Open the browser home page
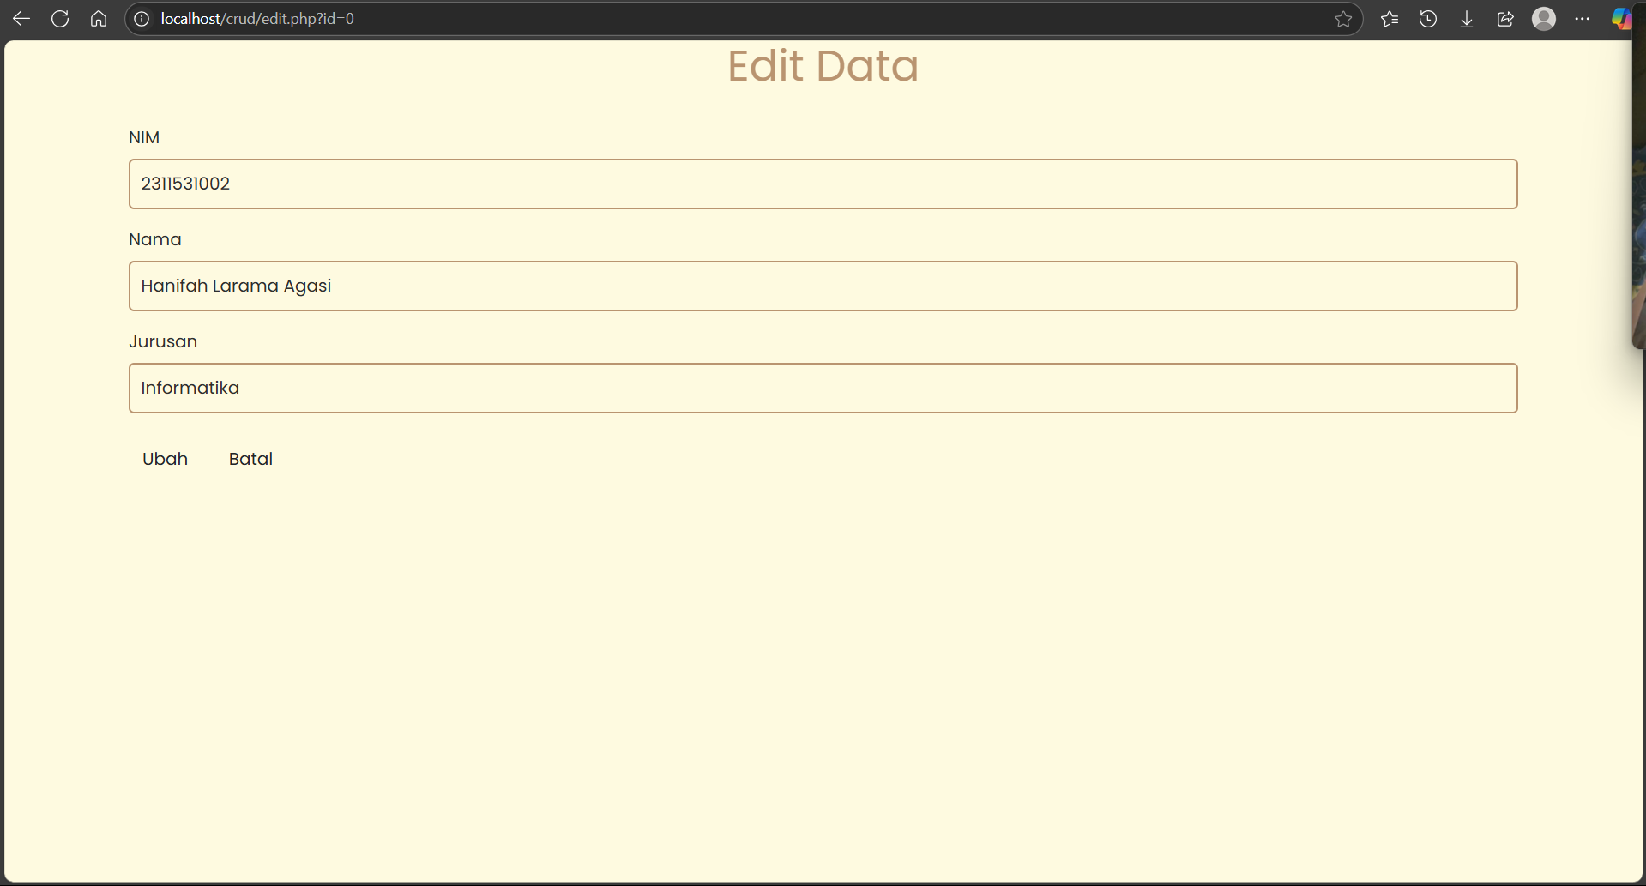Viewport: 1646px width, 886px height. [99, 19]
